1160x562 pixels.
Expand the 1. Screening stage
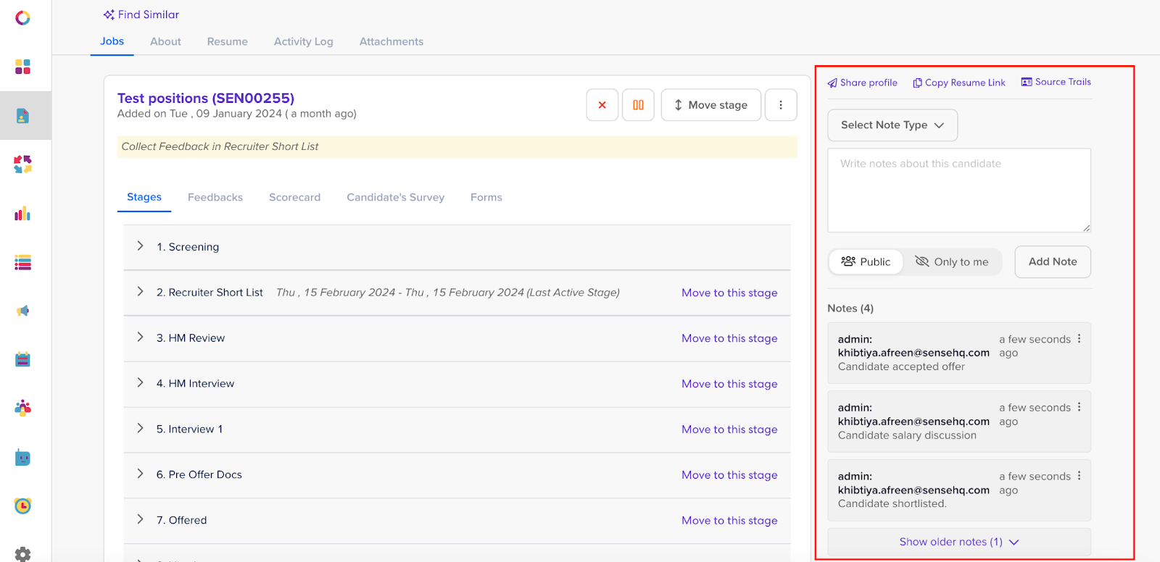[140, 246]
